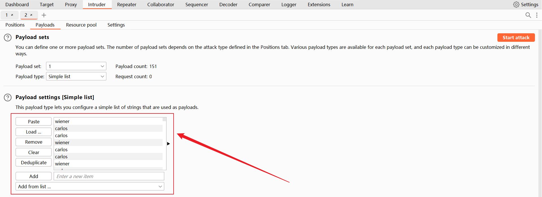542x197 pixels.
Task: Click the Deduplicate button
Action: [x=34, y=163]
